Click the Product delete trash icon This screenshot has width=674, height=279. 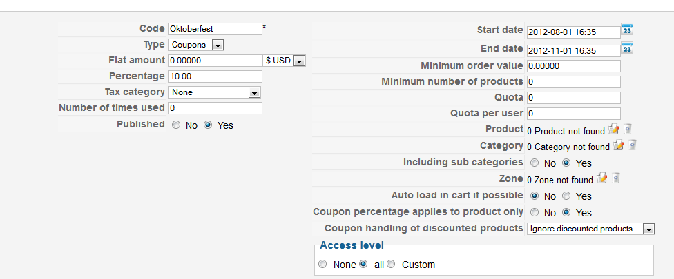pos(628,130)
